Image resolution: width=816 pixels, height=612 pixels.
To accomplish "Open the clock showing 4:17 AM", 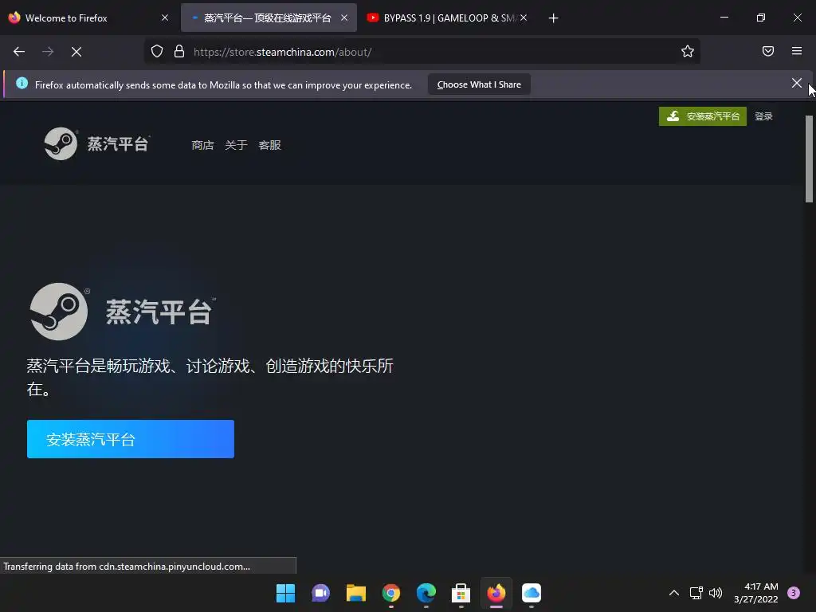I will 756,593.
